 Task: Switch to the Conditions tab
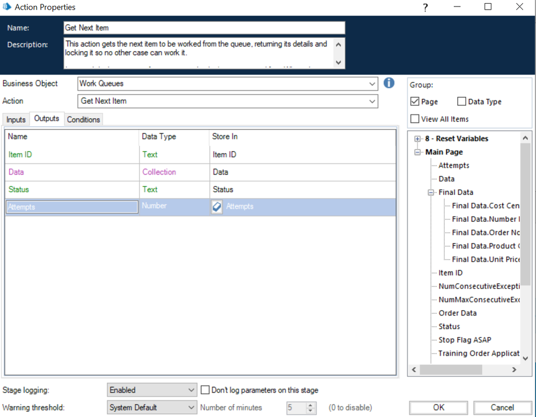point(83,120)
